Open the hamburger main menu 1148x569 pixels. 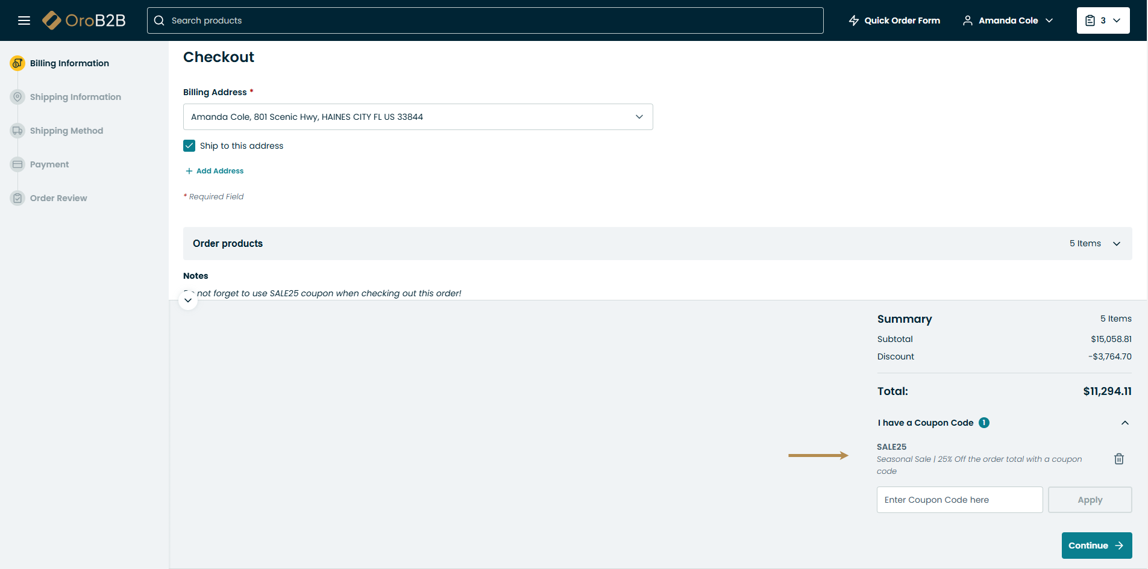(x=24, y=20)
